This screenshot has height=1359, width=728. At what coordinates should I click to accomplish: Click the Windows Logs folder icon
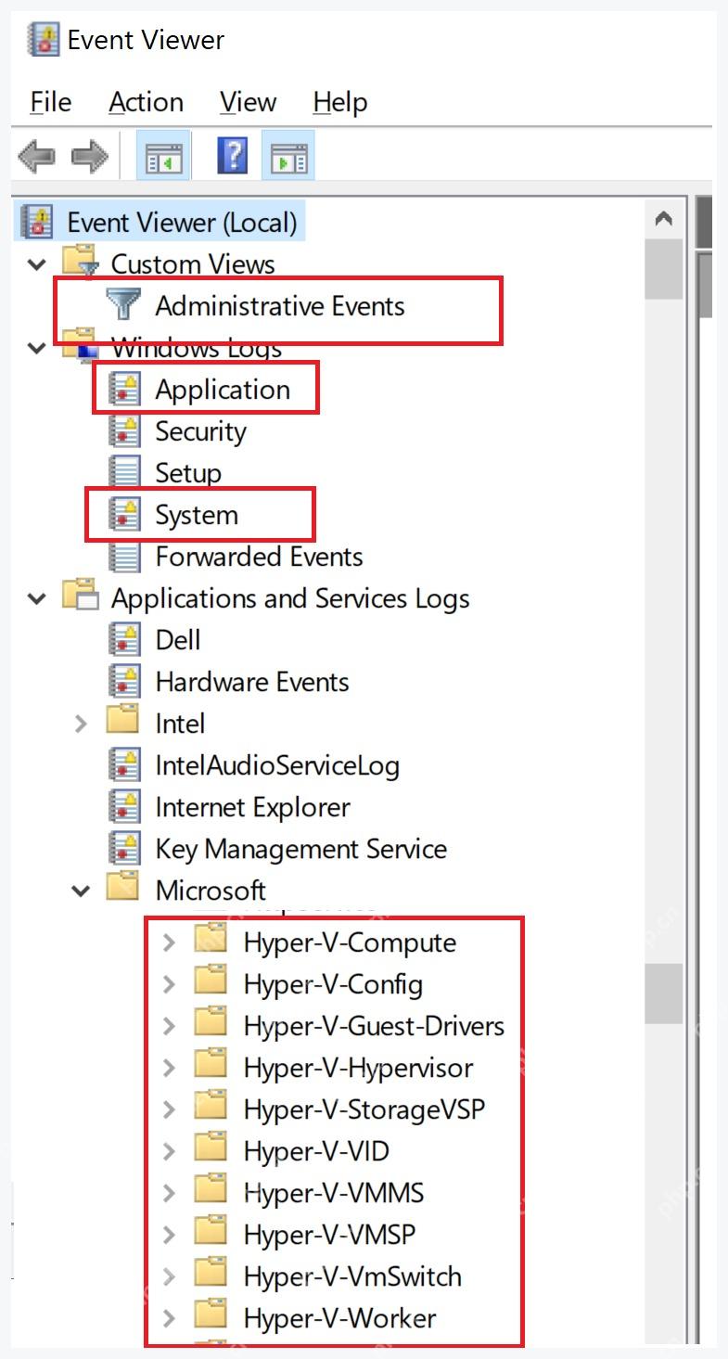(80, 345)
